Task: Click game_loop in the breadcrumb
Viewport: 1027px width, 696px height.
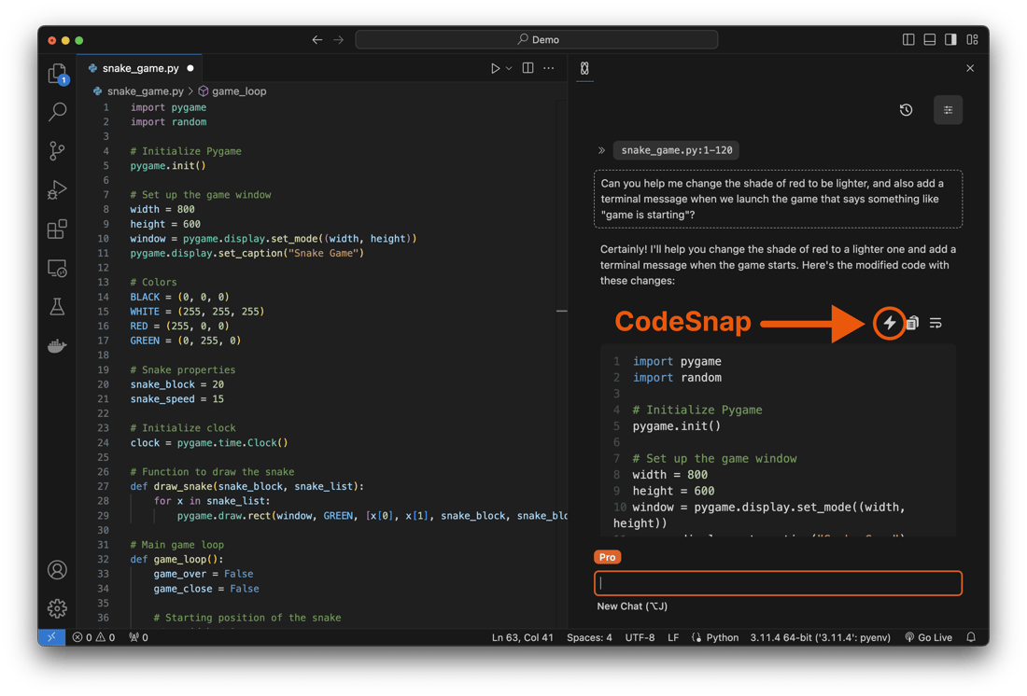Action: 239,91
